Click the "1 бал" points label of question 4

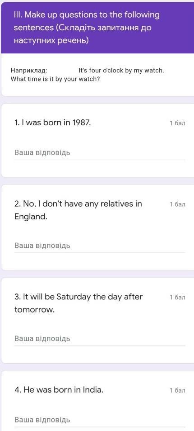tap(178, 390)
